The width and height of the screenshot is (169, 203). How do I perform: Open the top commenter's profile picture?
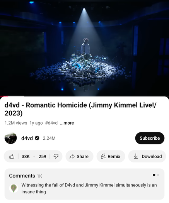(x=14, y=188)
